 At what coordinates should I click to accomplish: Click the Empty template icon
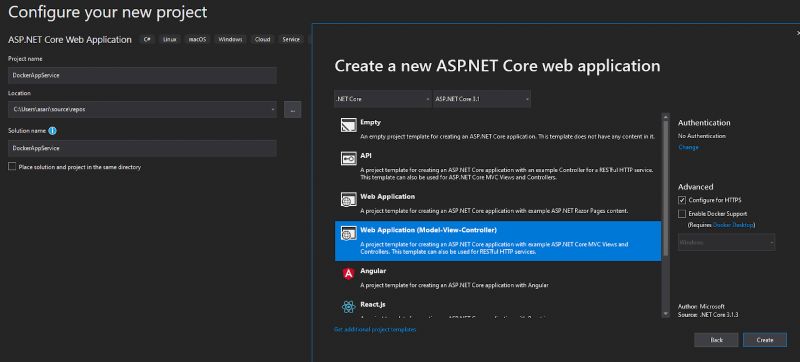pyautogui.click(x=348, y=125)
